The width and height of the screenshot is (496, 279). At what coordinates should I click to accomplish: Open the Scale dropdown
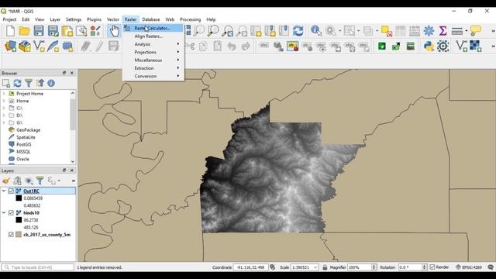(315, 267)
